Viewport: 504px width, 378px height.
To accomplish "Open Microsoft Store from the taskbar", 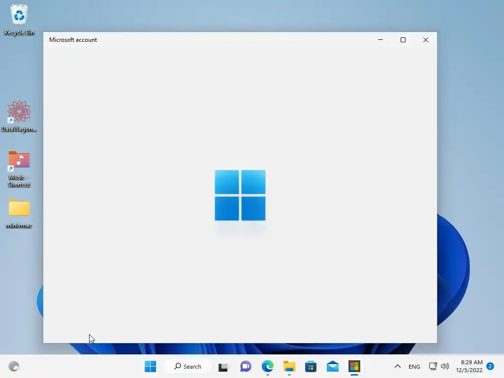I will coord(311,366).
